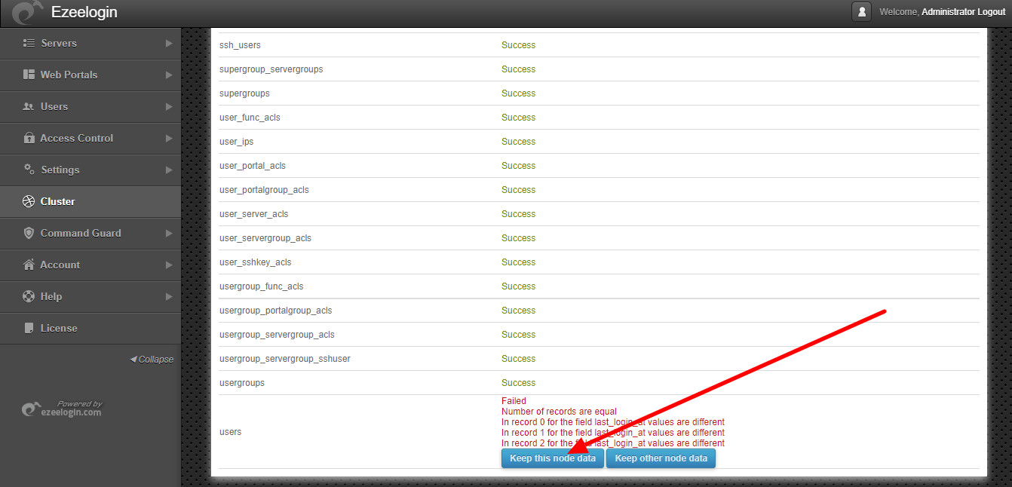Viewport: 1012px width, 487px height.
Task: Click the Servers list icon in sidebar
Action: pos(29,43)
